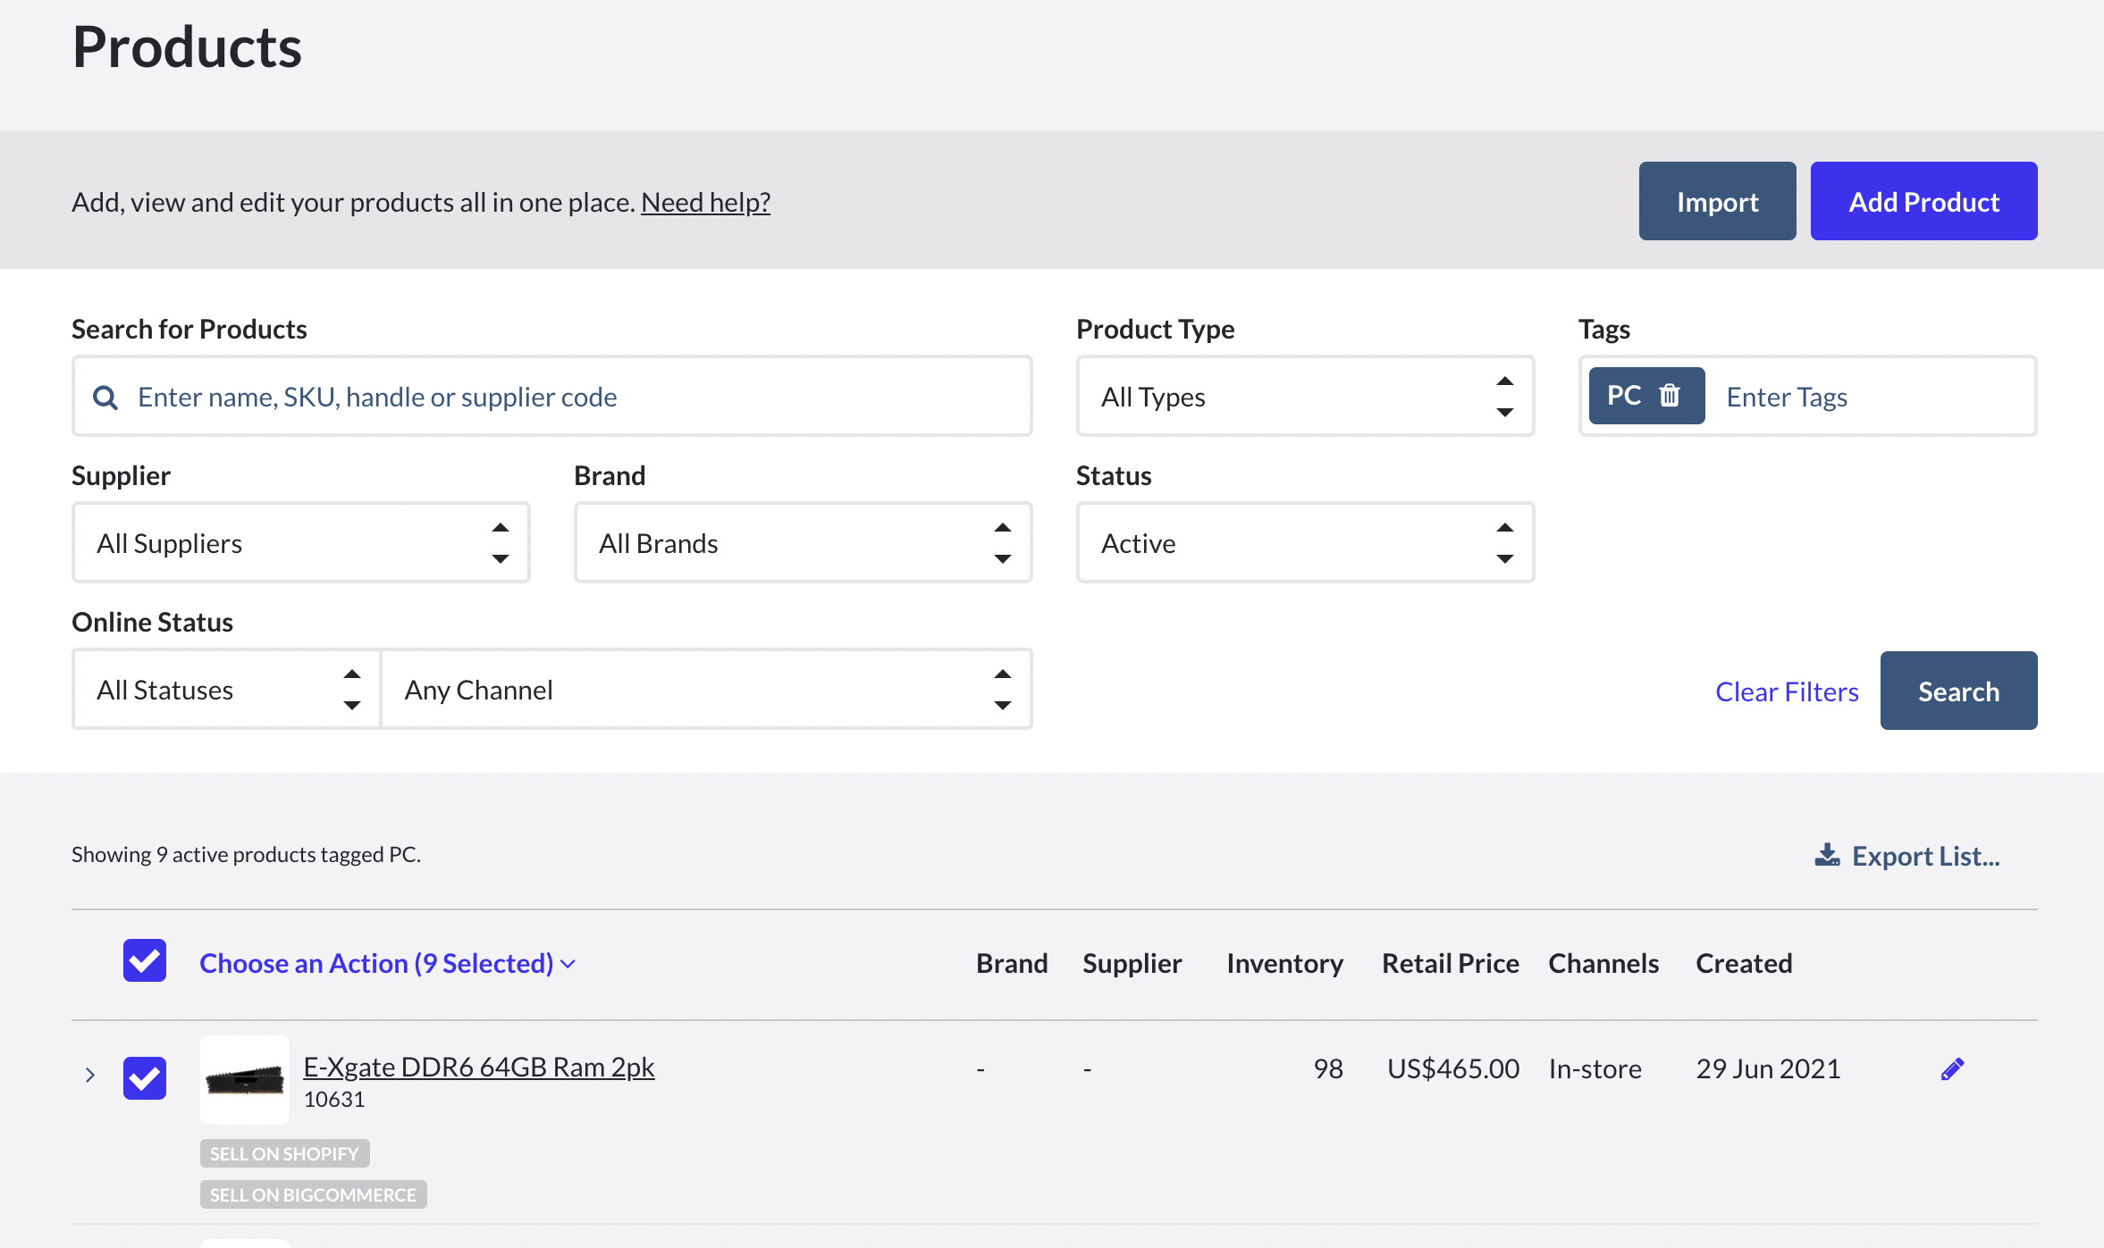Click the pencil edit icon for E-Xgate Ram
Viewport: 2104px width, 1248px height.
click(1952, 1068)
